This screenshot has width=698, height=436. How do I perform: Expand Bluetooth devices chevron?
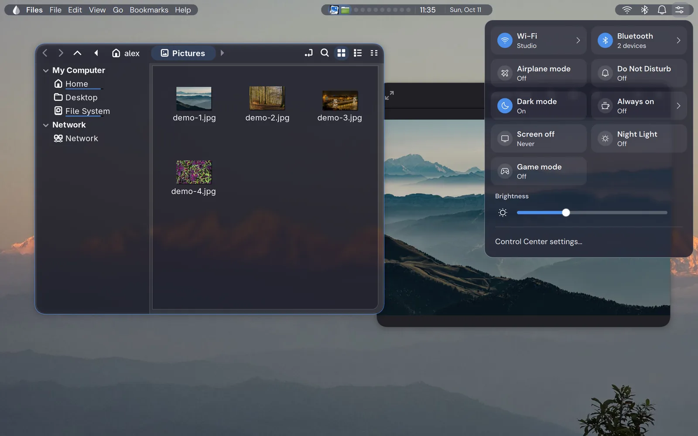[678, 41]
